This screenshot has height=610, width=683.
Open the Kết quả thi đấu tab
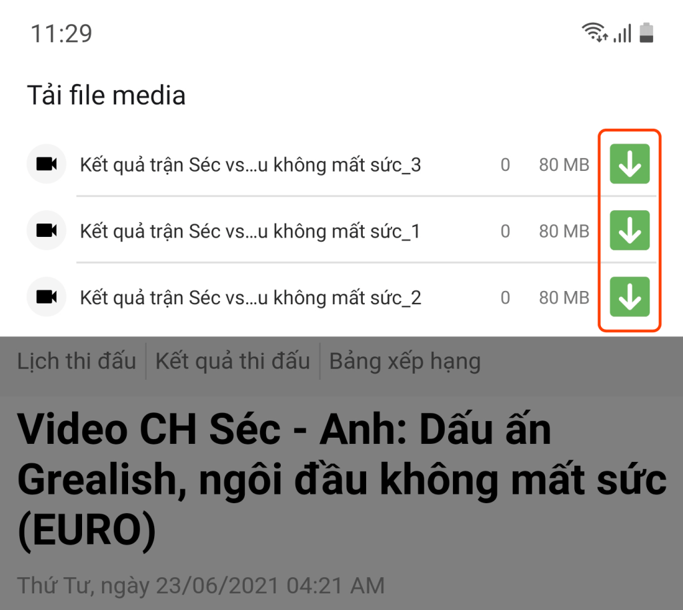[233, 361]
